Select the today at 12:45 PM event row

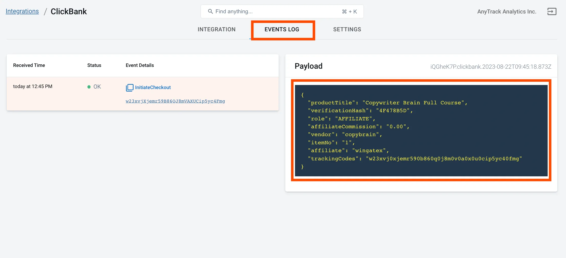tap(143, 94)
